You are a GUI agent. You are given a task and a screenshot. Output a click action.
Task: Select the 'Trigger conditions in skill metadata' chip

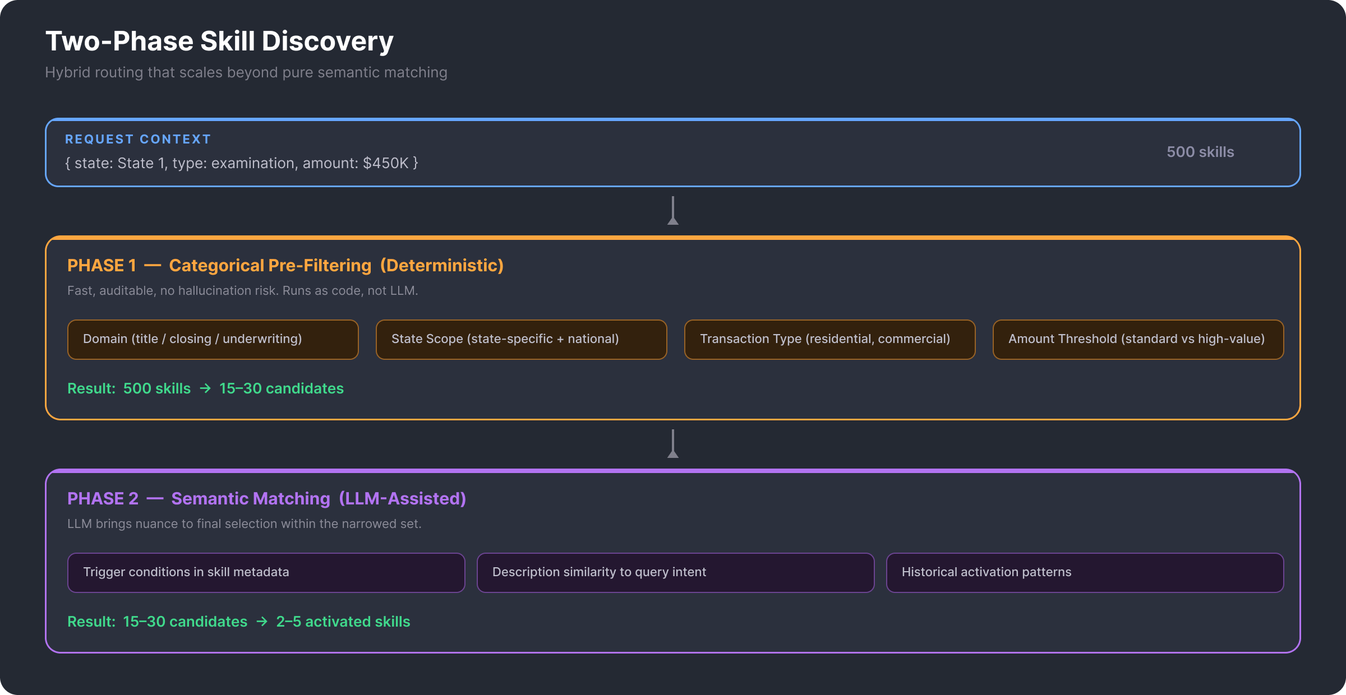tap(266, 573)
